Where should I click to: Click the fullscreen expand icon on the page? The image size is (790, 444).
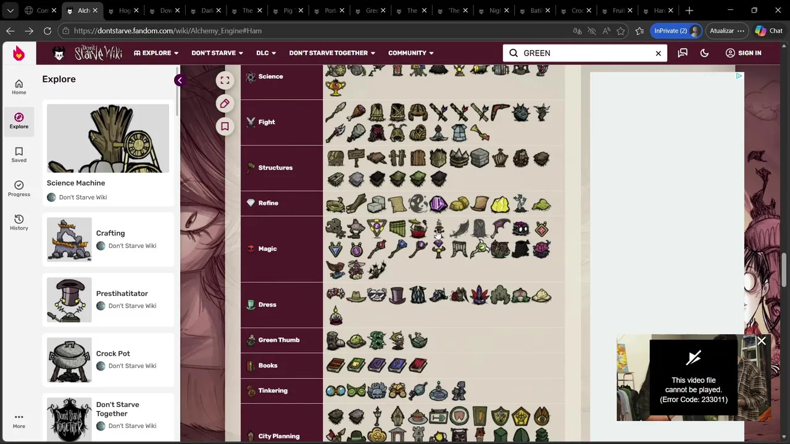pyautogui.click(x=225, y=80)
